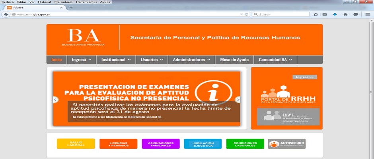Reload the page with refresh icon

tap(247, 14)
